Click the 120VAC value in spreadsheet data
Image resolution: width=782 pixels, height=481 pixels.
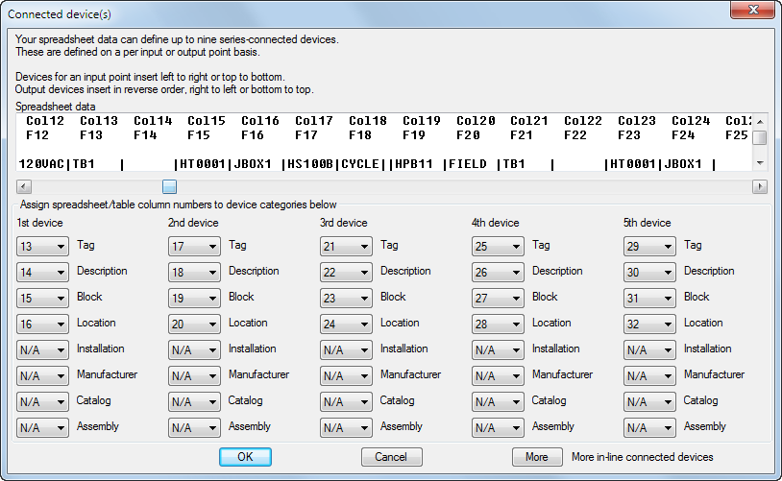coord(41,164)
